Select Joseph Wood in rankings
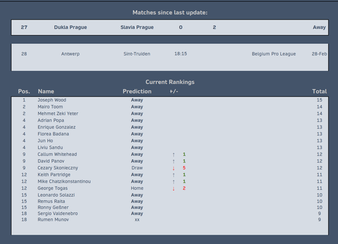 click(x=52, y=100)
